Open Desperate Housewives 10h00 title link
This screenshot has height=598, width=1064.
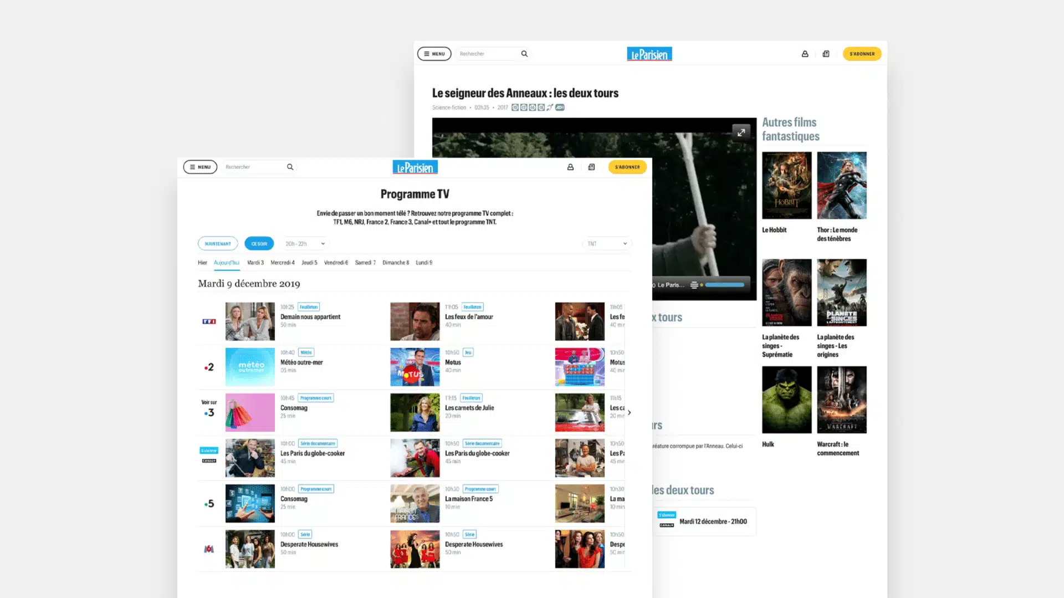pyautogui.click(x=309, y=544)
